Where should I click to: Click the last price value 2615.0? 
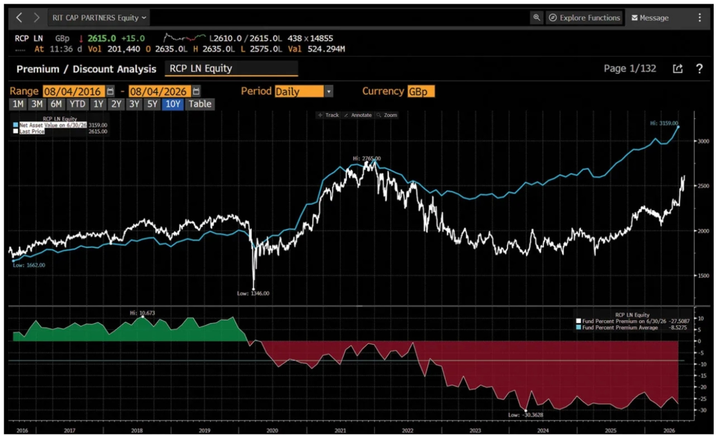click(x=102, y=38)
